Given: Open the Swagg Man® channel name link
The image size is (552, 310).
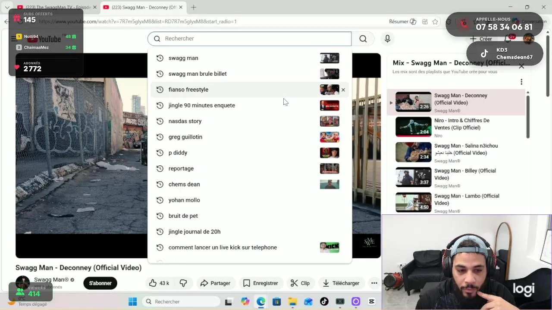Looking at the screenshot, I should 51,280.
